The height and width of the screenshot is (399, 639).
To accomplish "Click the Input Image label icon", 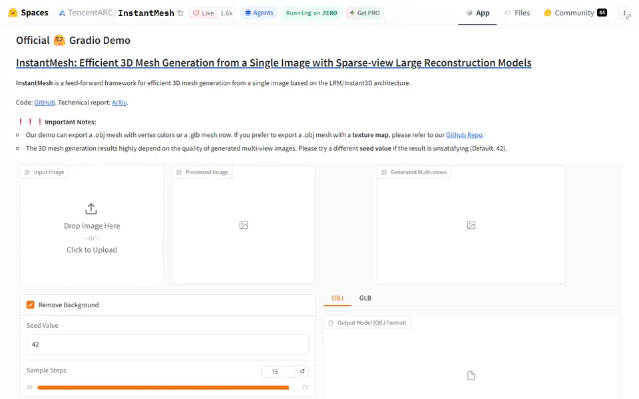I will pos(27,172).
